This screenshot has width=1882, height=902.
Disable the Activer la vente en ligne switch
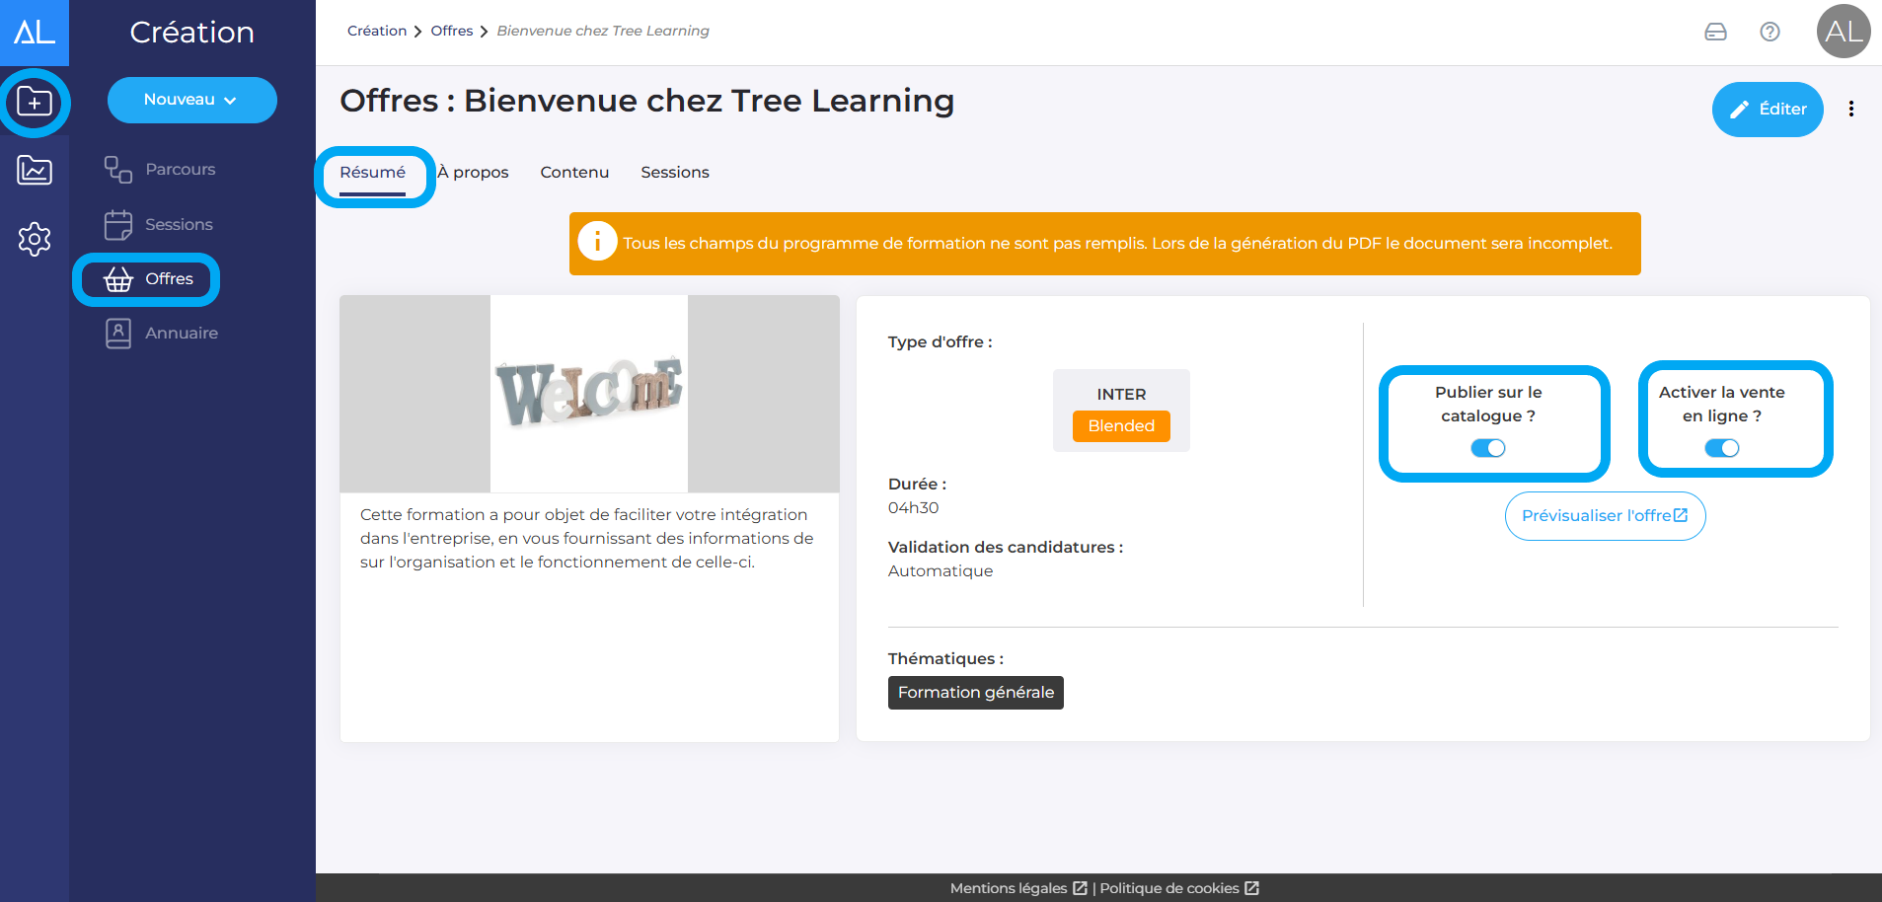[1721, 448]
